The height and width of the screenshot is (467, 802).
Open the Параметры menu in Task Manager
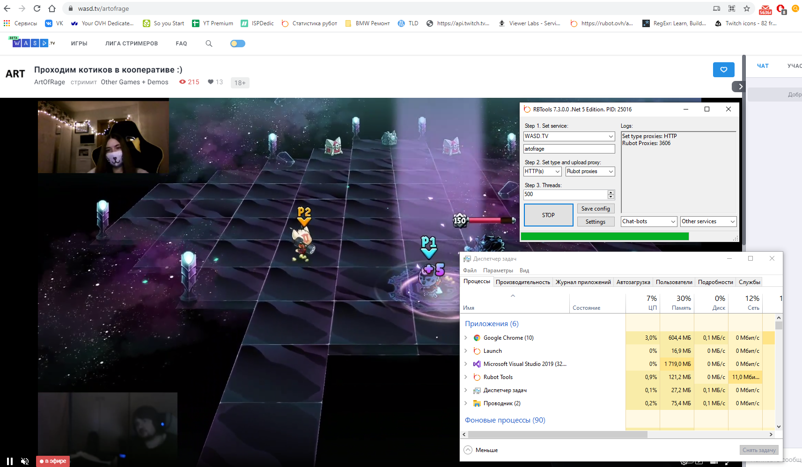pos(498,270)
